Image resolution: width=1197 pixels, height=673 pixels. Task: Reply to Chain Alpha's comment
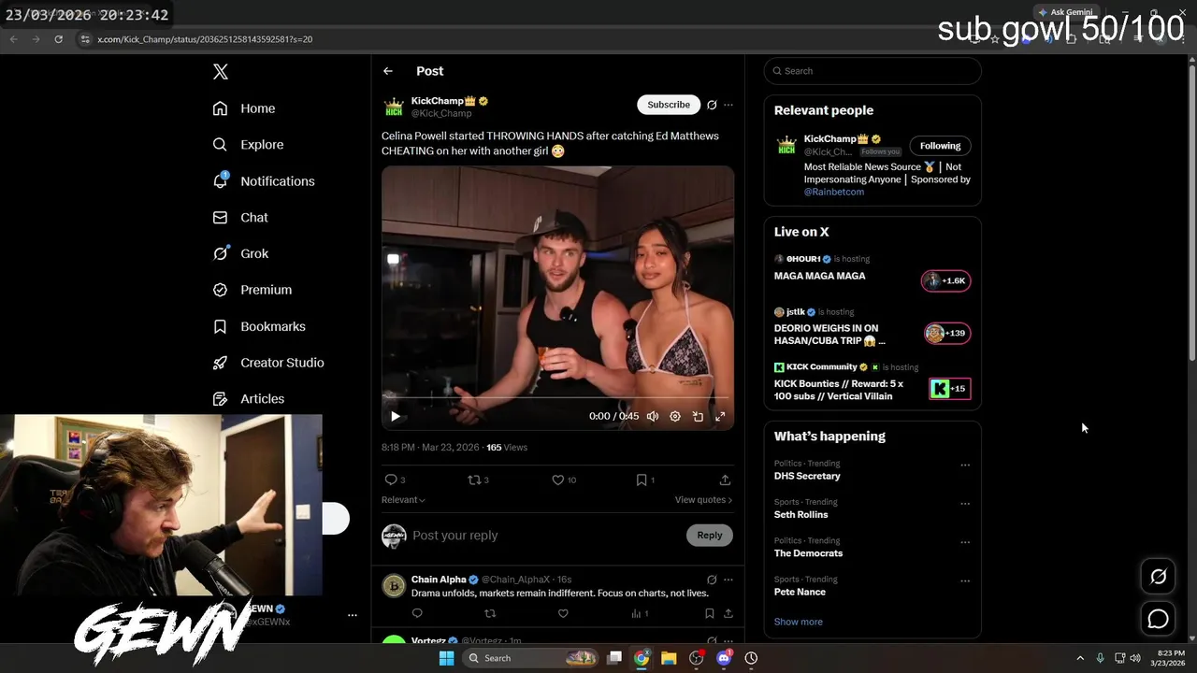tap(417, 613)
